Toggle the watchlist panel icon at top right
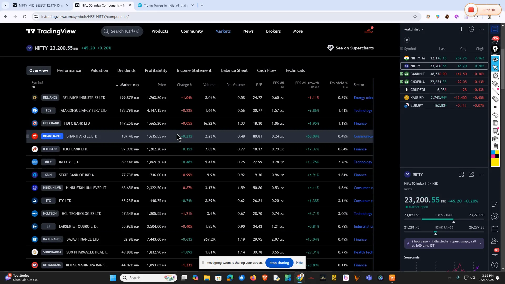Image resolution: width=505 pixels, height=284 pixels. [x=495, y=29]
